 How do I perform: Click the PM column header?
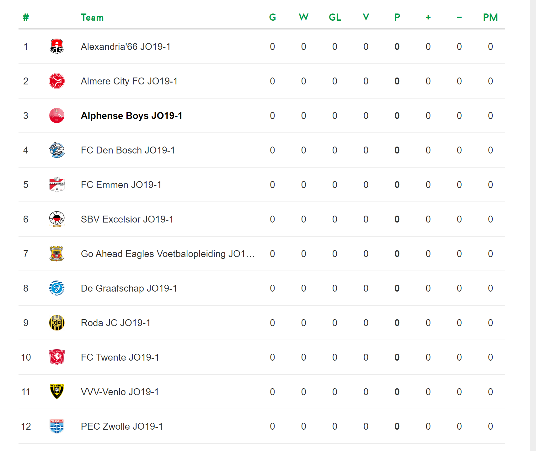coord(490,17)
